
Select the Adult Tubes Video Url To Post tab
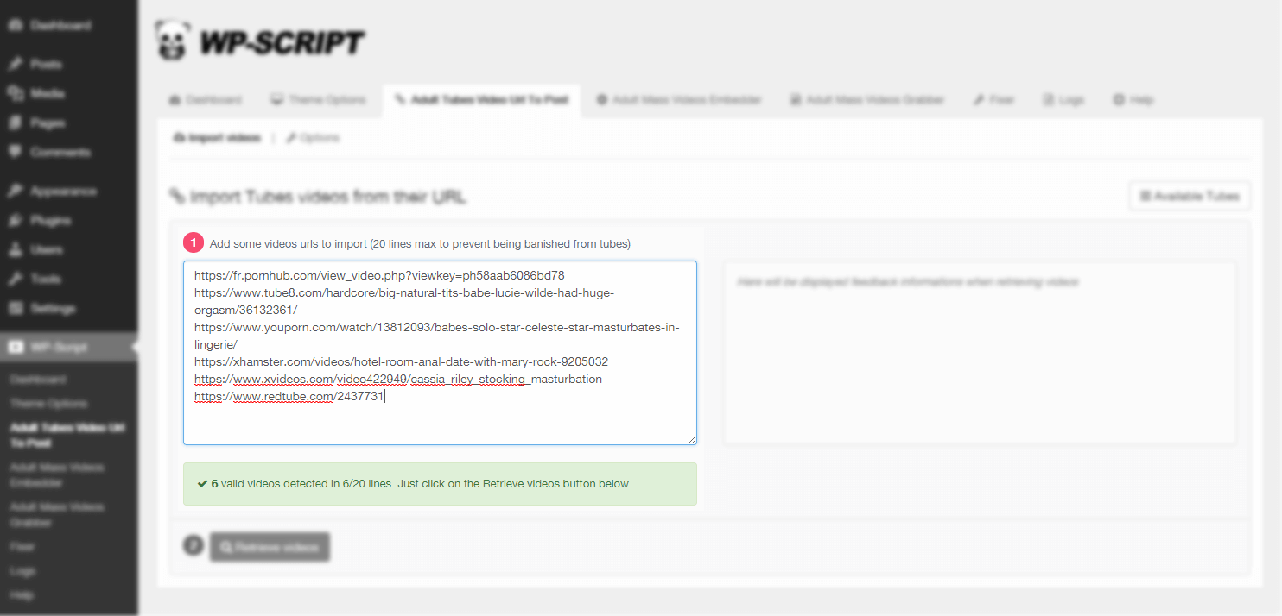pyautogui.click(x=481, y=100)
